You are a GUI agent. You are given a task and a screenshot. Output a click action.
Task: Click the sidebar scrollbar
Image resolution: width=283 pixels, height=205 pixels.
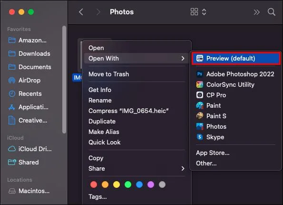[x=64, y=80]
